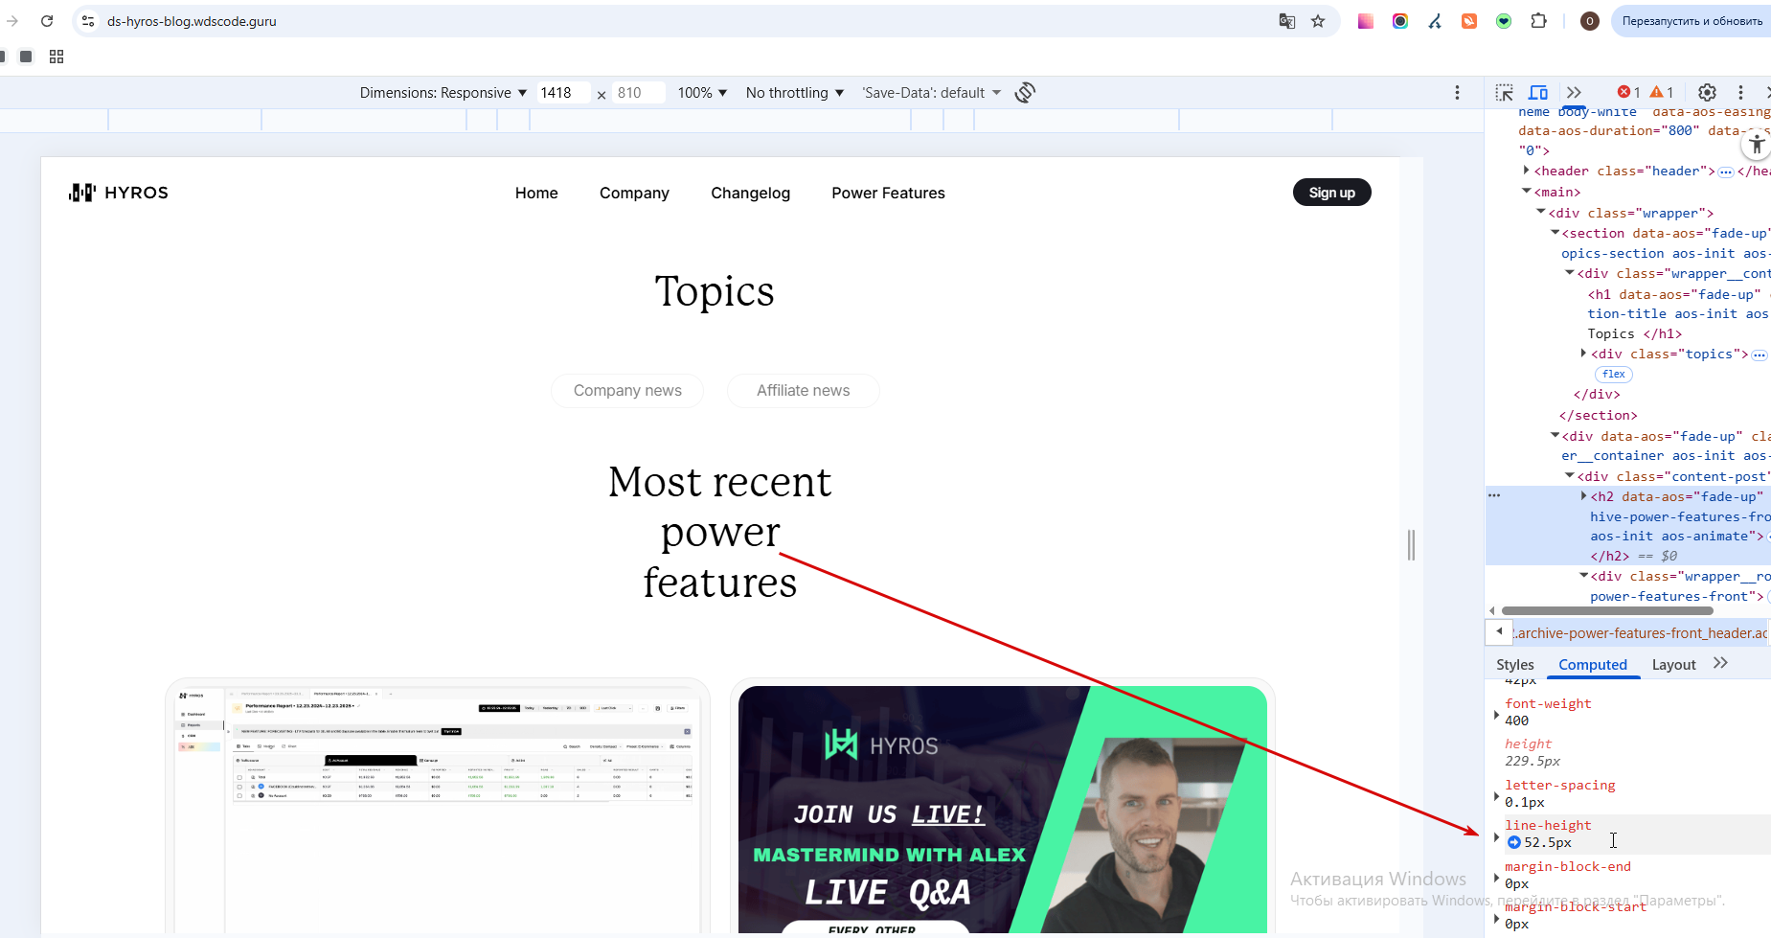Open the green heart extension icon
The image size is (1771, 938).
1504,20
